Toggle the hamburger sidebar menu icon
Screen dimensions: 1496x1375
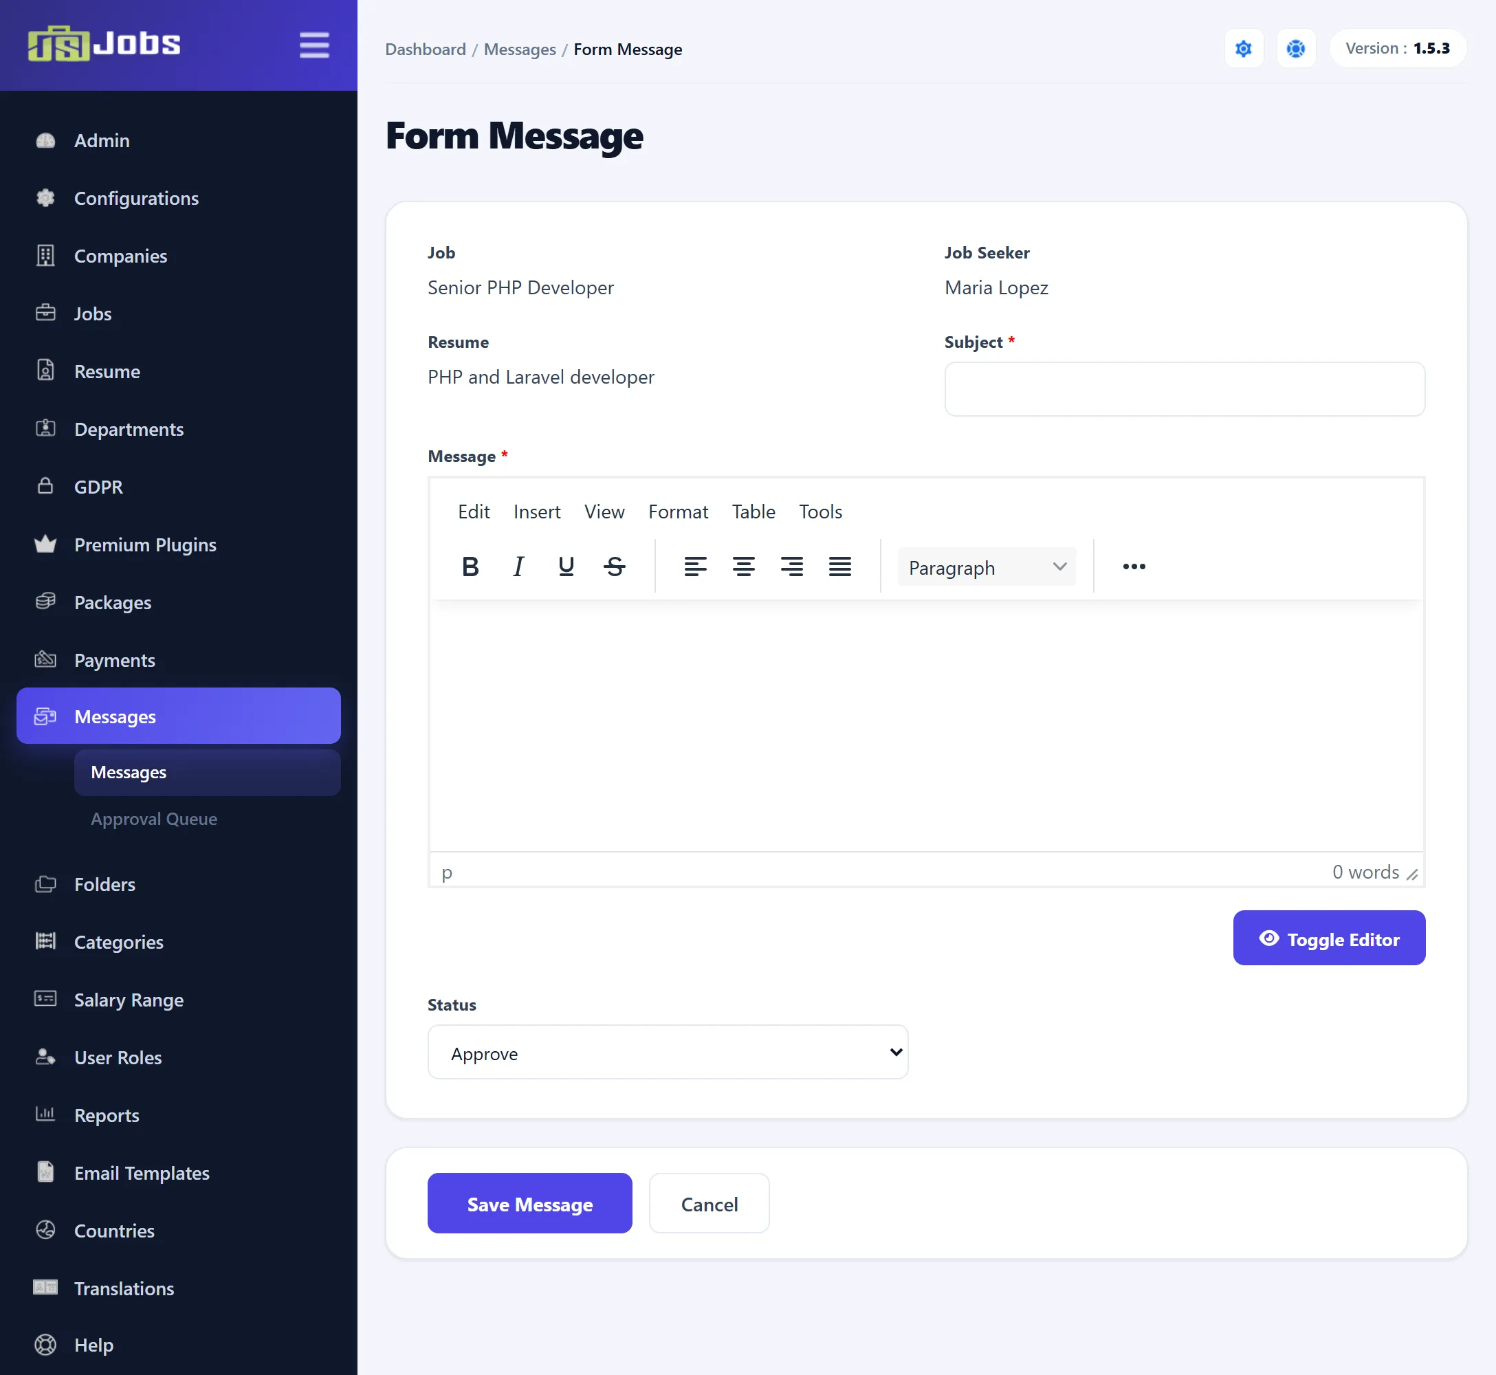[x=314, y=45]
